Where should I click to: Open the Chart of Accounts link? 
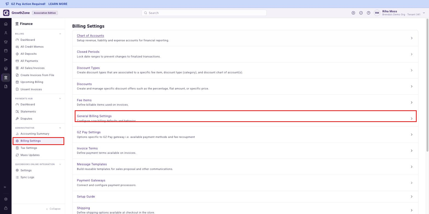coord(90,36)
